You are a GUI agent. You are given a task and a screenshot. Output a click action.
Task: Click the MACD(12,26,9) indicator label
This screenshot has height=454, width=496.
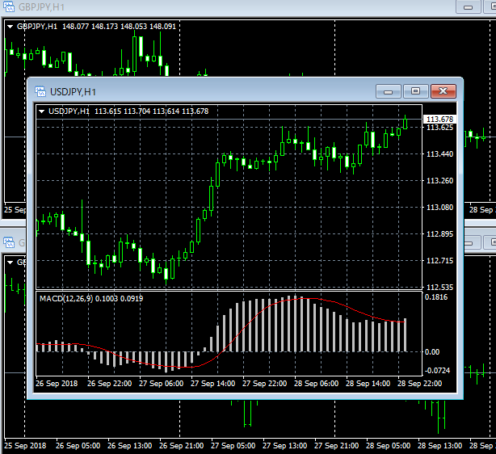pyautogui.click(x=66, y=299)
